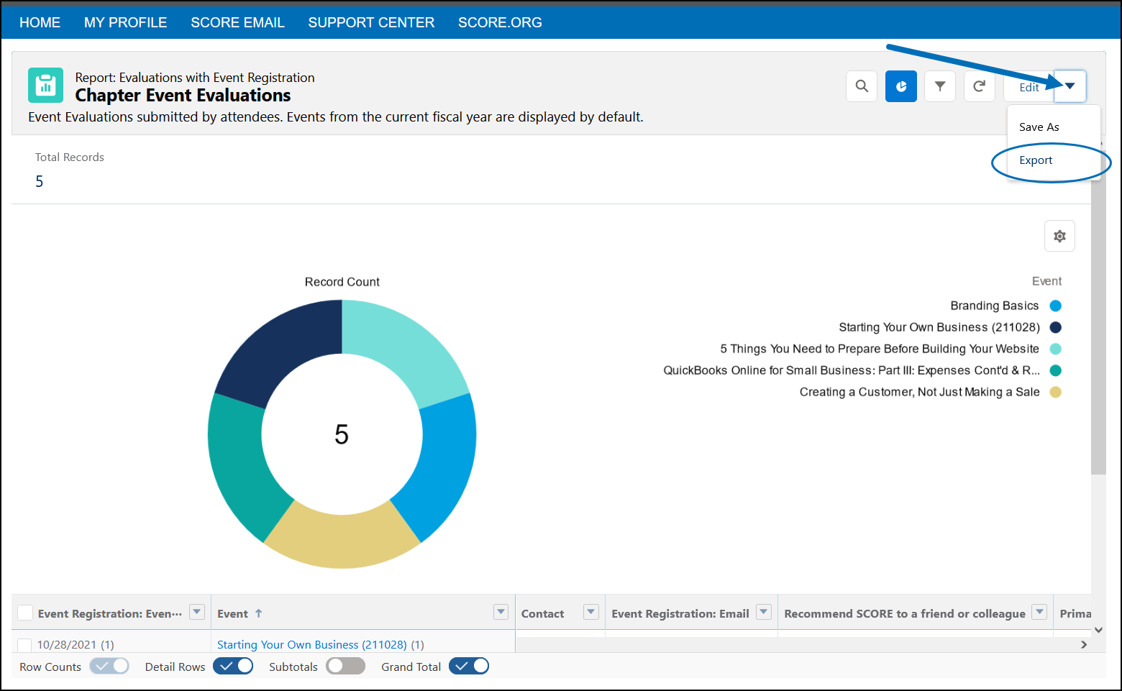
Task: Open the filter funnel icon
Action: [939, 86]
